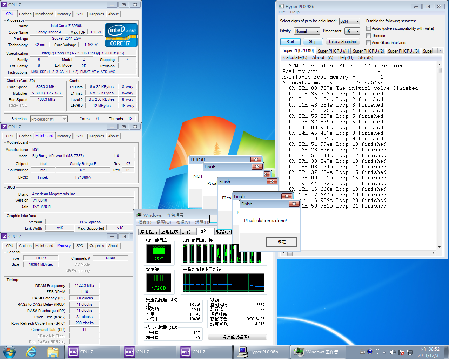The width and height of the screenshot is (449, 359).
Task: Click the Intel Core i7 inside logo
Action: pyautogui.click(x=121, y=35)
